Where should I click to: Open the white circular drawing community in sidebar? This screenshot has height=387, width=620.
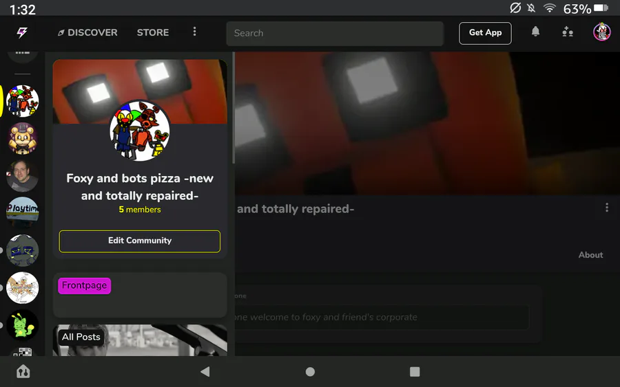[23, 287]
